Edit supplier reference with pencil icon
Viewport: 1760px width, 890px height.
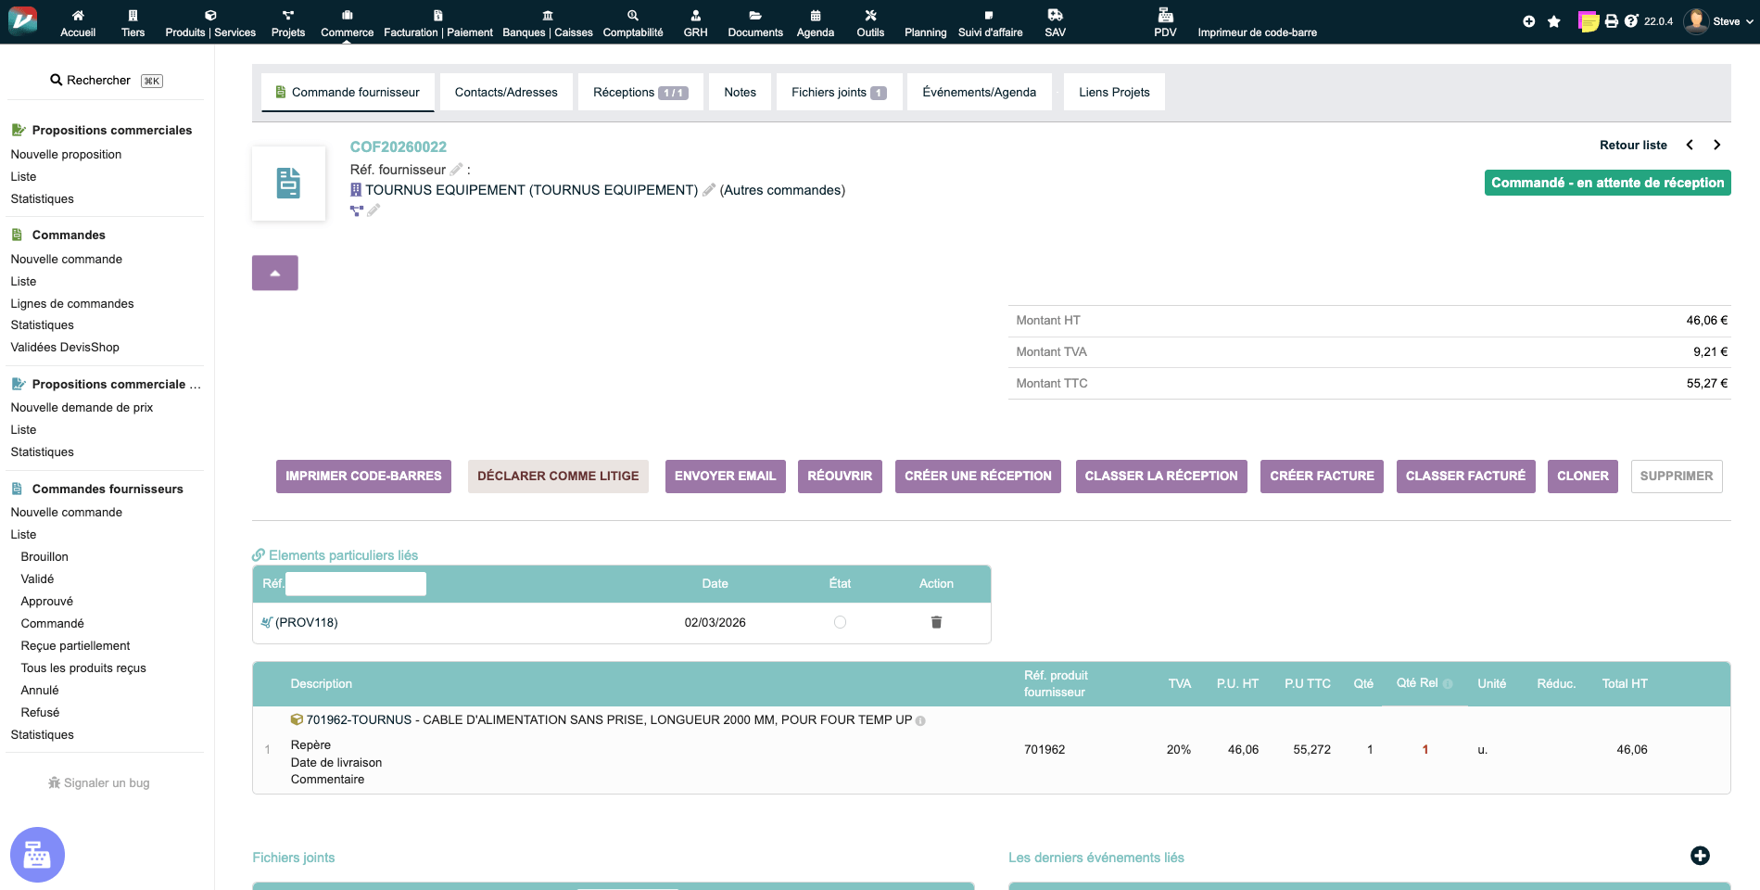click(x=456, y=170)
